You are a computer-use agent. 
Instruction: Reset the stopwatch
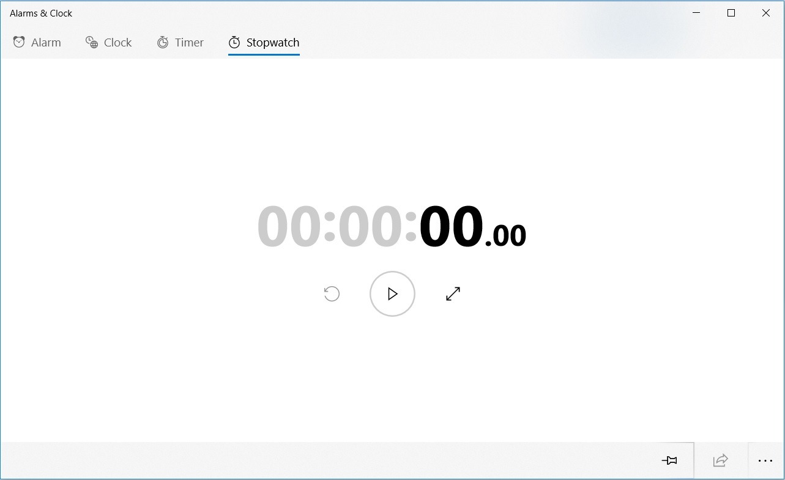(x=332, y=294)
